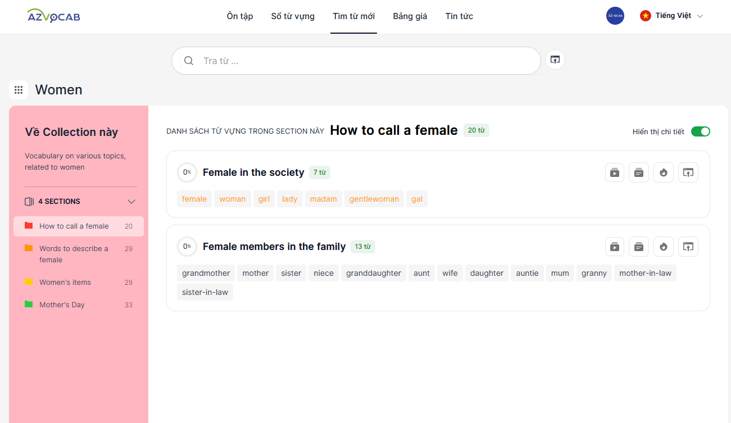Click the flame icon for Female members in the family
731x423 pixels.
(664, 247)
